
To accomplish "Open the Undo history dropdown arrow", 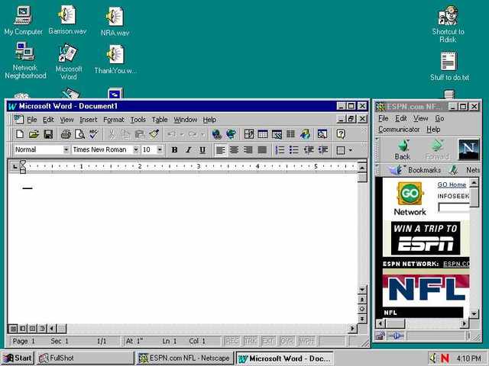I will pos(182,134).
